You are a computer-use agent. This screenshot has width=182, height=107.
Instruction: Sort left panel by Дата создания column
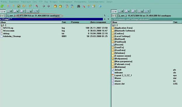[100, 22]
